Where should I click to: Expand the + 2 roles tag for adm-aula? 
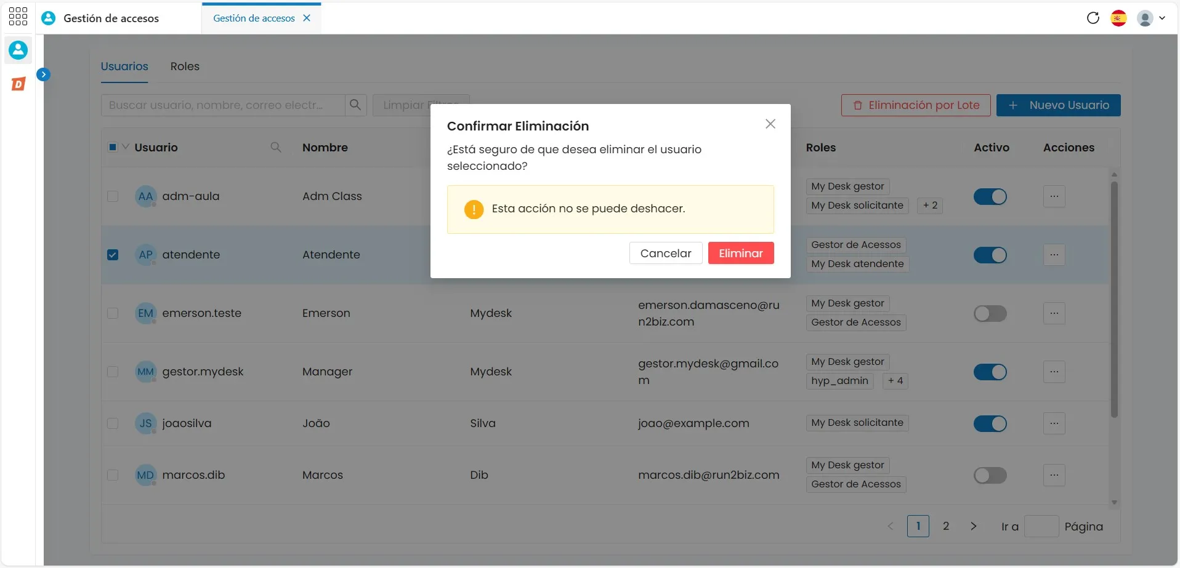click(930, 206)
